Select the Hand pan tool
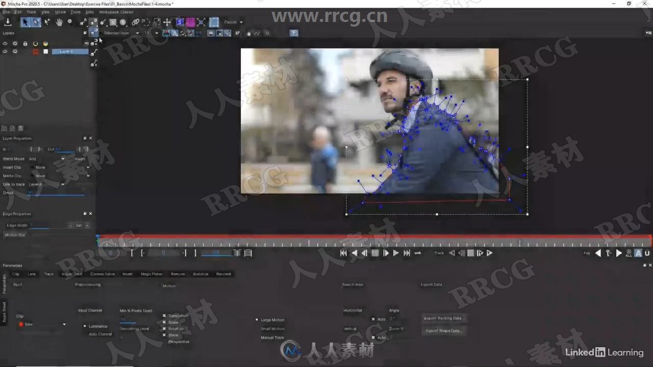 tap(59, 22)
